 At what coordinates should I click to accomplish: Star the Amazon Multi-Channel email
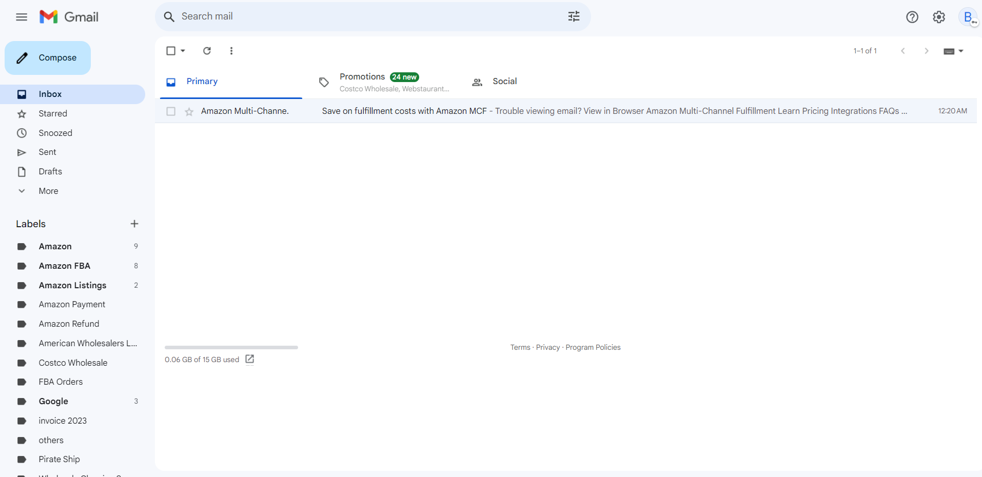tap(189, 111)
